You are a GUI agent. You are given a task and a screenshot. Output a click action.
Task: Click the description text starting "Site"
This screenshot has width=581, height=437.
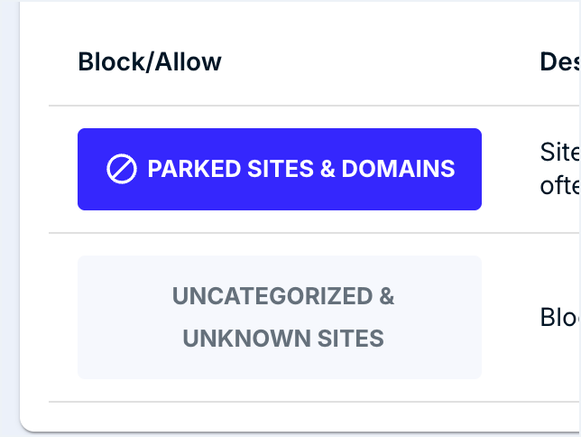pos(560,152)
